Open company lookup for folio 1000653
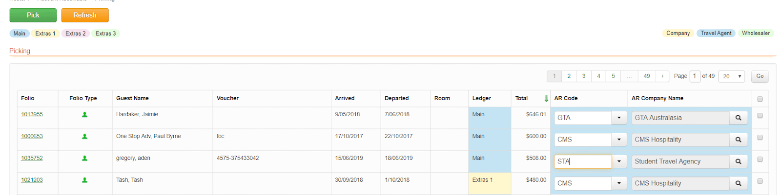 point(738,140)
